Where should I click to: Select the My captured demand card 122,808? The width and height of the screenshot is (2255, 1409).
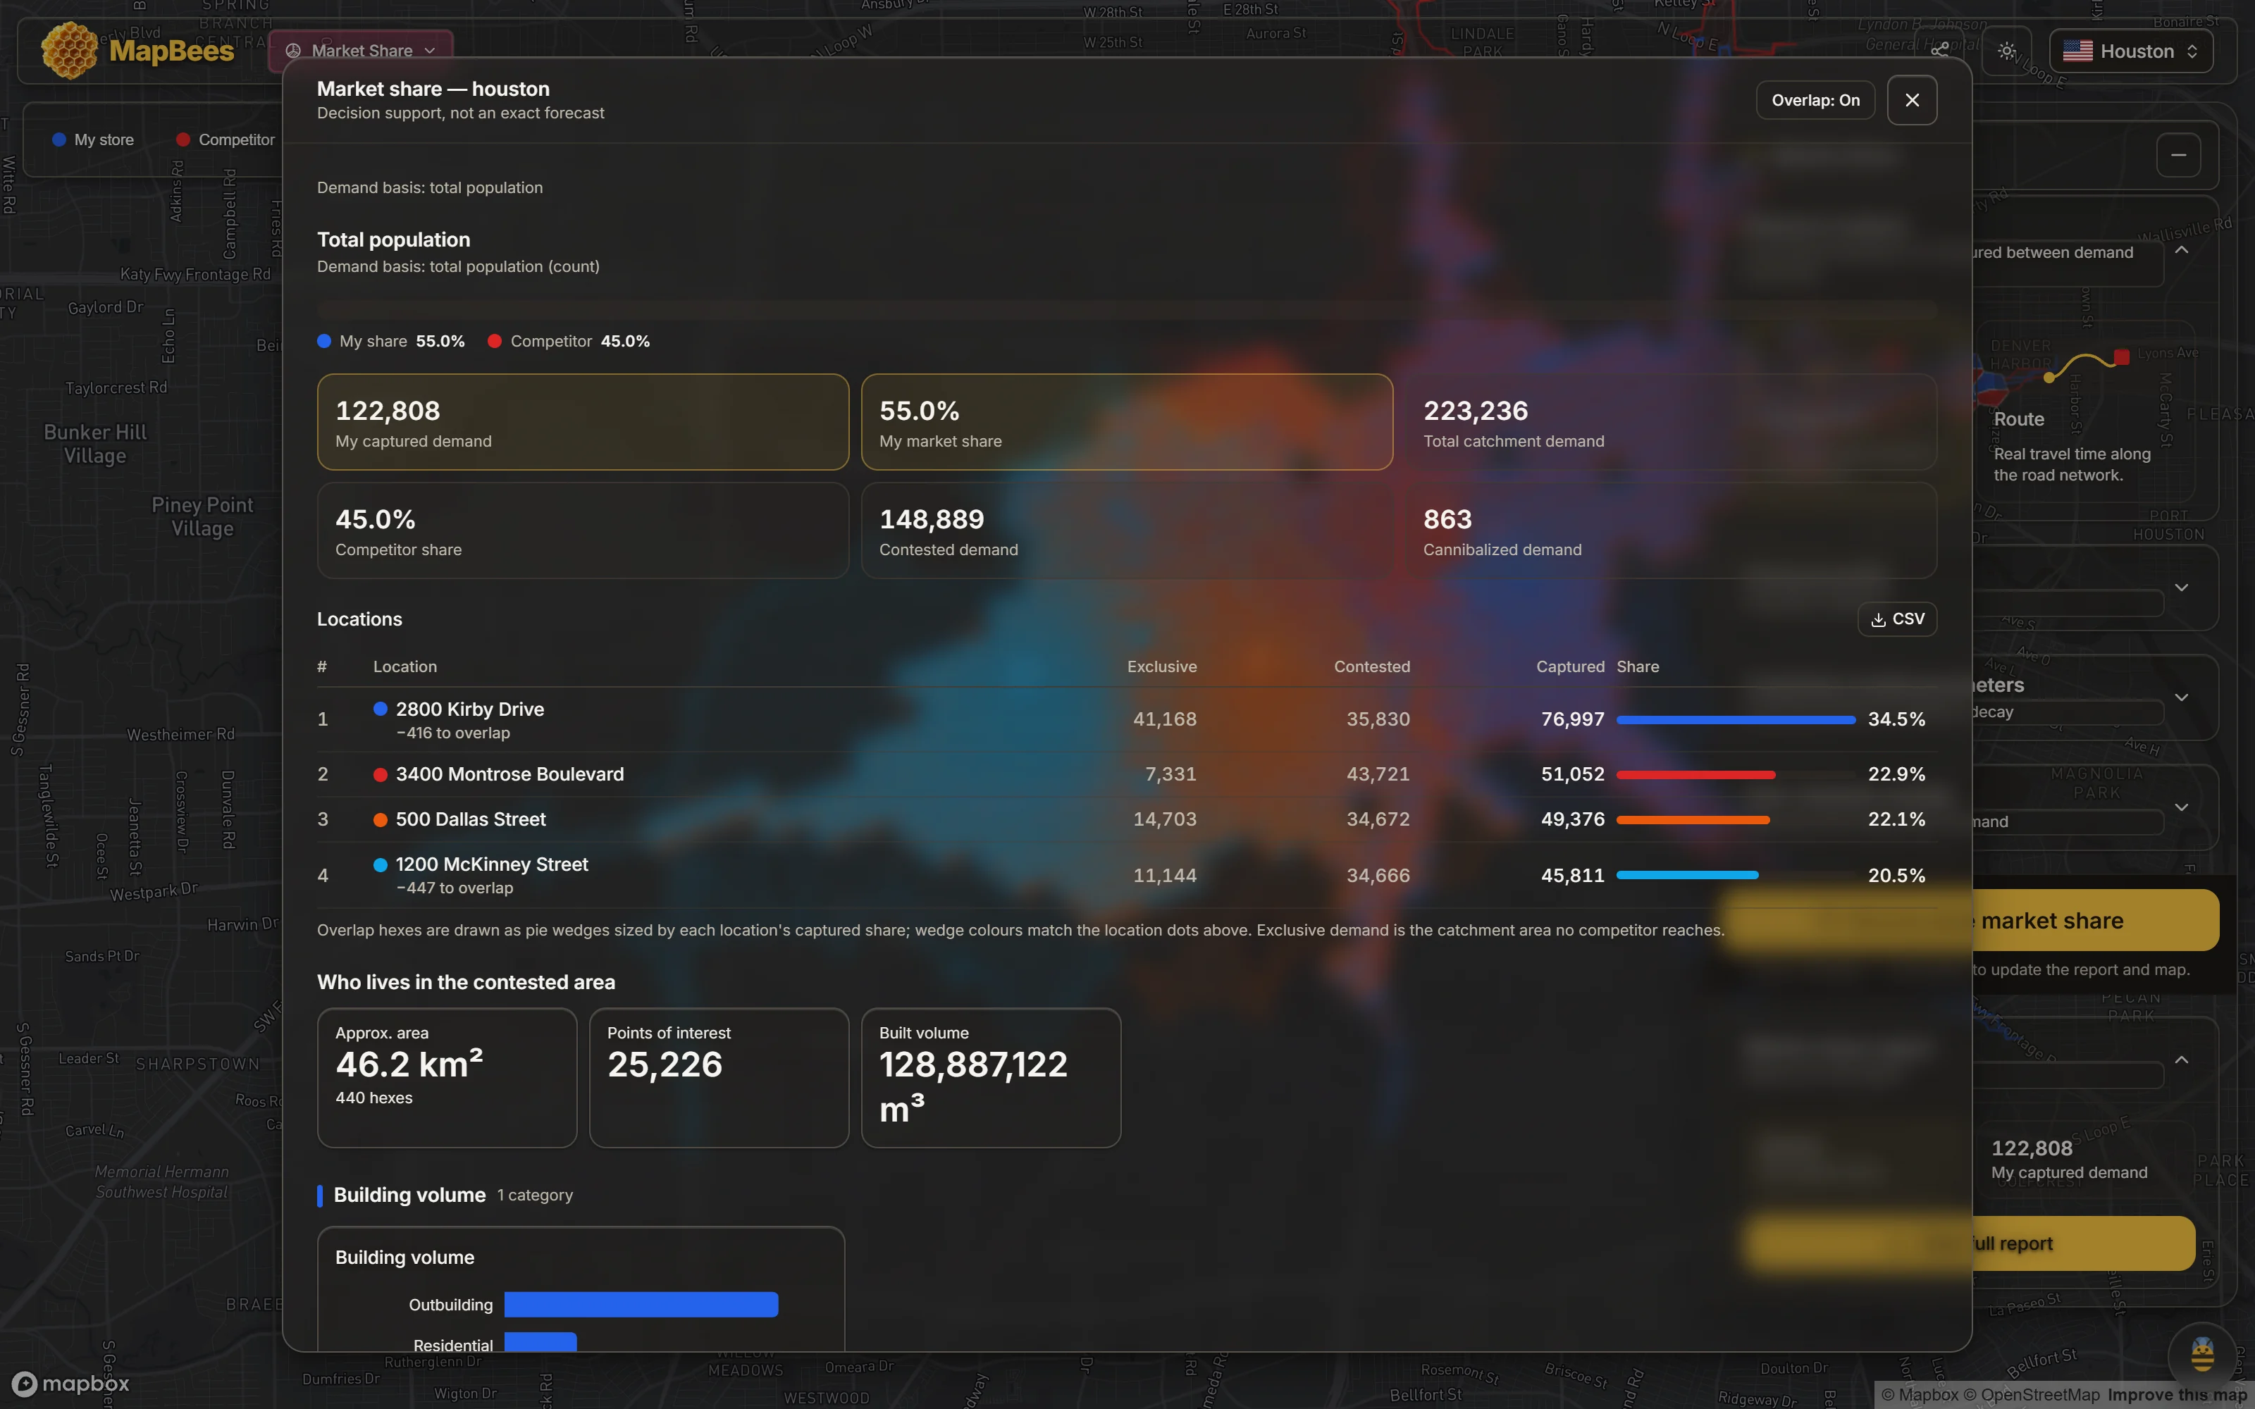(x=582, y=422)
